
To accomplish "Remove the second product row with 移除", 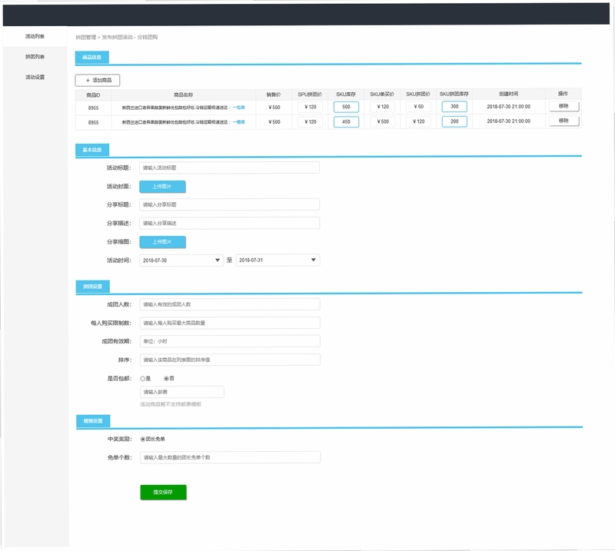I will point(563,121).
